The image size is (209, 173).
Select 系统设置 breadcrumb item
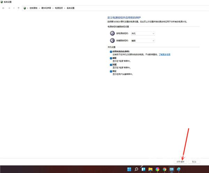[x=70, y=8]
